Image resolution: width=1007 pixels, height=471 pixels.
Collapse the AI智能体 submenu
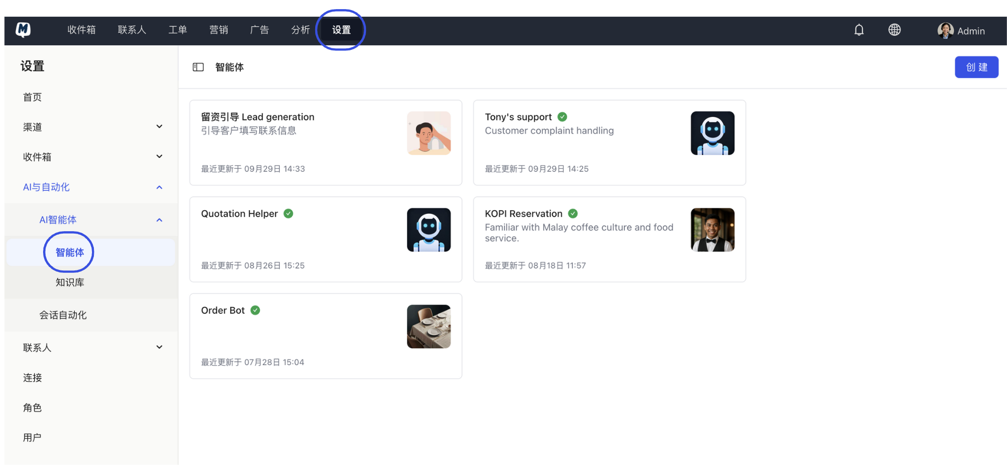[159, 220]
